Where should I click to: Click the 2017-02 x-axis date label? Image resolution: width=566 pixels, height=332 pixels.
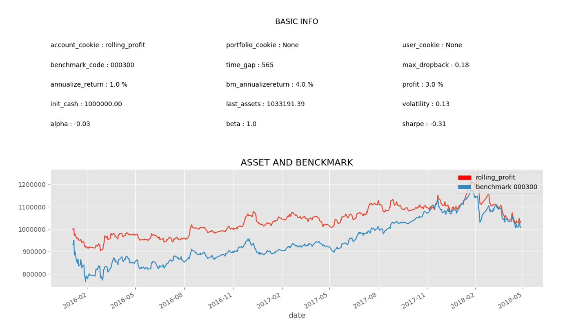269,301
